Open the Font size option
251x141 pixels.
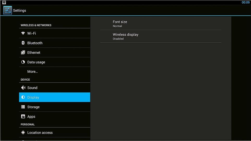click(161, 23)
